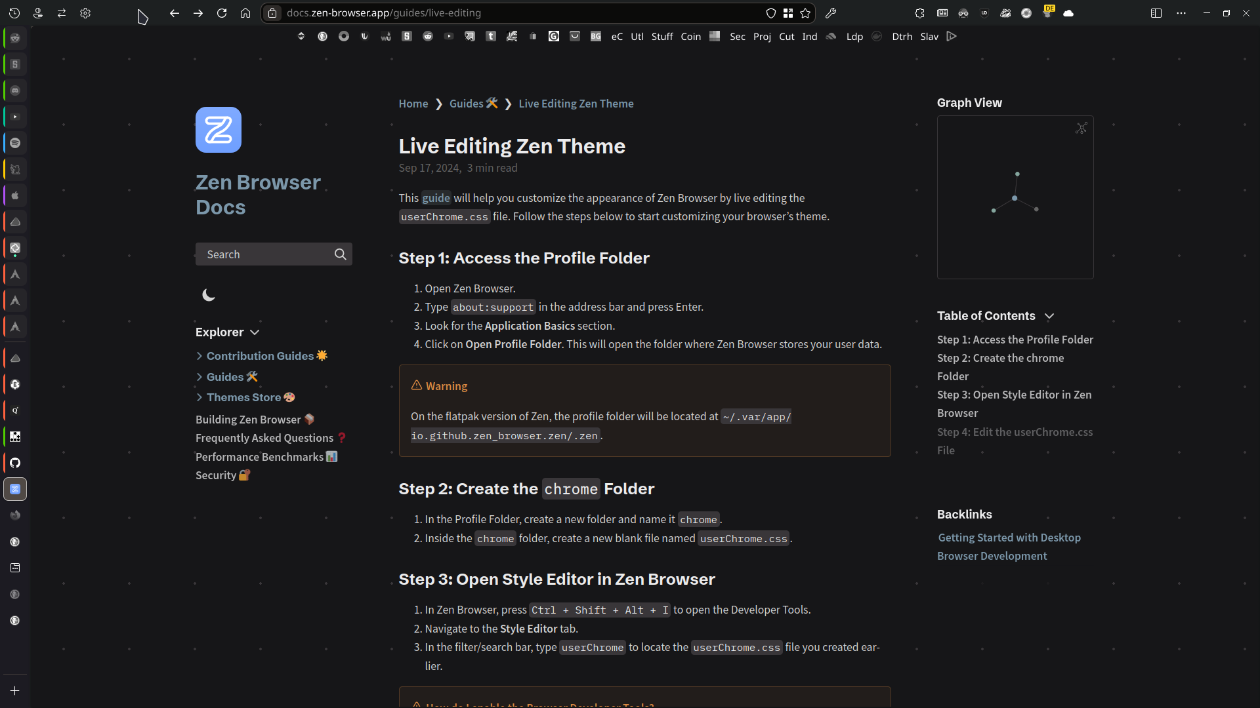Screen dimensions: 1260x708
Task: Open the uBlock Origin extension icon
Action: click(984, 13)
